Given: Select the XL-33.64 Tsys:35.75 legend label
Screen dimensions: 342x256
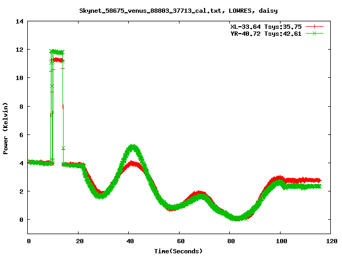Looking at the screenshot, I should click(266, 27).
